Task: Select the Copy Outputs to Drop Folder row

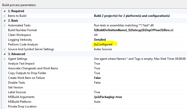Action: click(27, 73)
